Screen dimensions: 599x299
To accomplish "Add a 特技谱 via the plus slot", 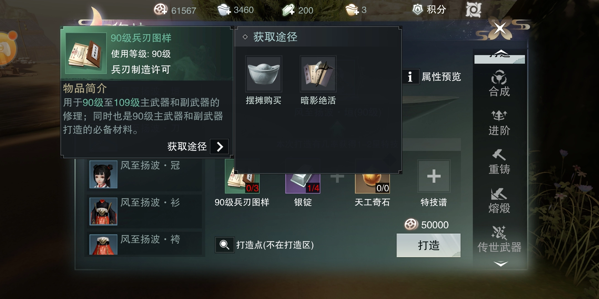I will click(434, 176).
